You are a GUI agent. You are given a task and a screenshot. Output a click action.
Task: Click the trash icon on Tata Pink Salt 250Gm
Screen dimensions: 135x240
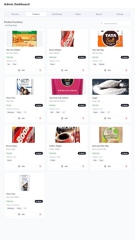(x=83, y=118)
